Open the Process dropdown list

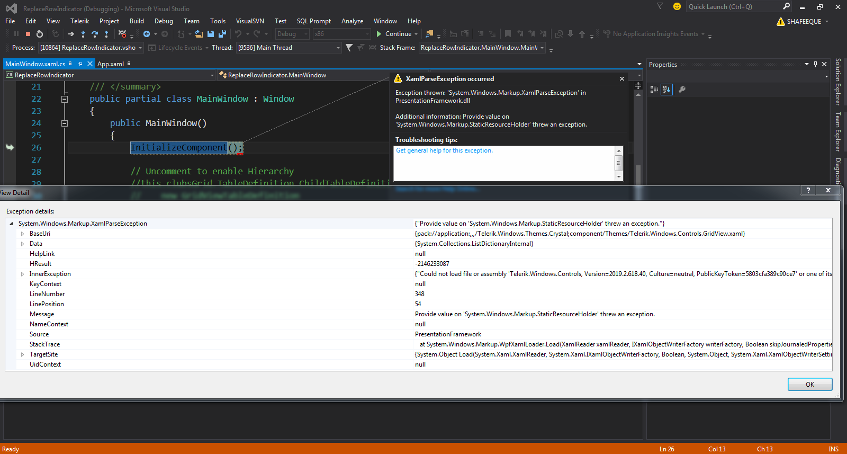pos(140,48)
